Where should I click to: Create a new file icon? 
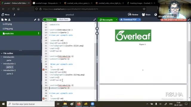pyautogui.click(x=2, y=20)
